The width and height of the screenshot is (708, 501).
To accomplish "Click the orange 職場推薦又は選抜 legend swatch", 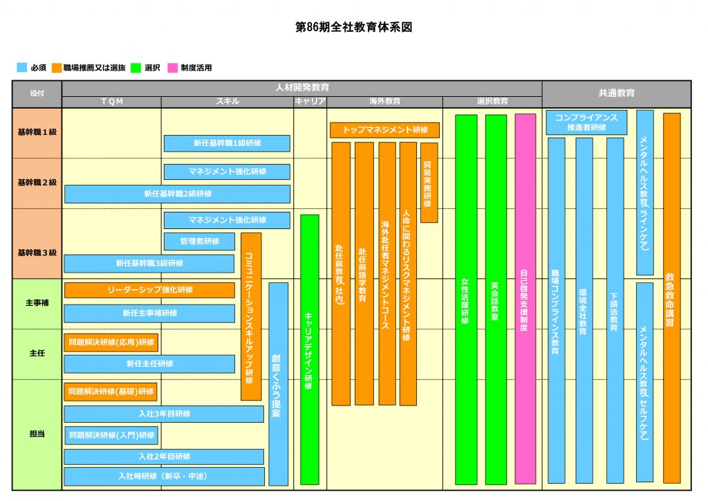I will pos(57,67).
